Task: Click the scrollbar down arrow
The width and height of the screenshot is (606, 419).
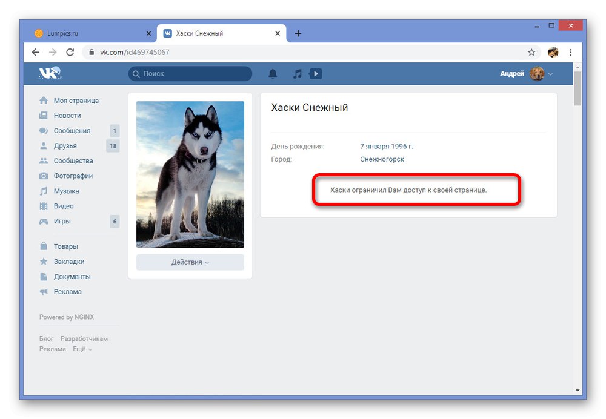Action: (578, 391)
